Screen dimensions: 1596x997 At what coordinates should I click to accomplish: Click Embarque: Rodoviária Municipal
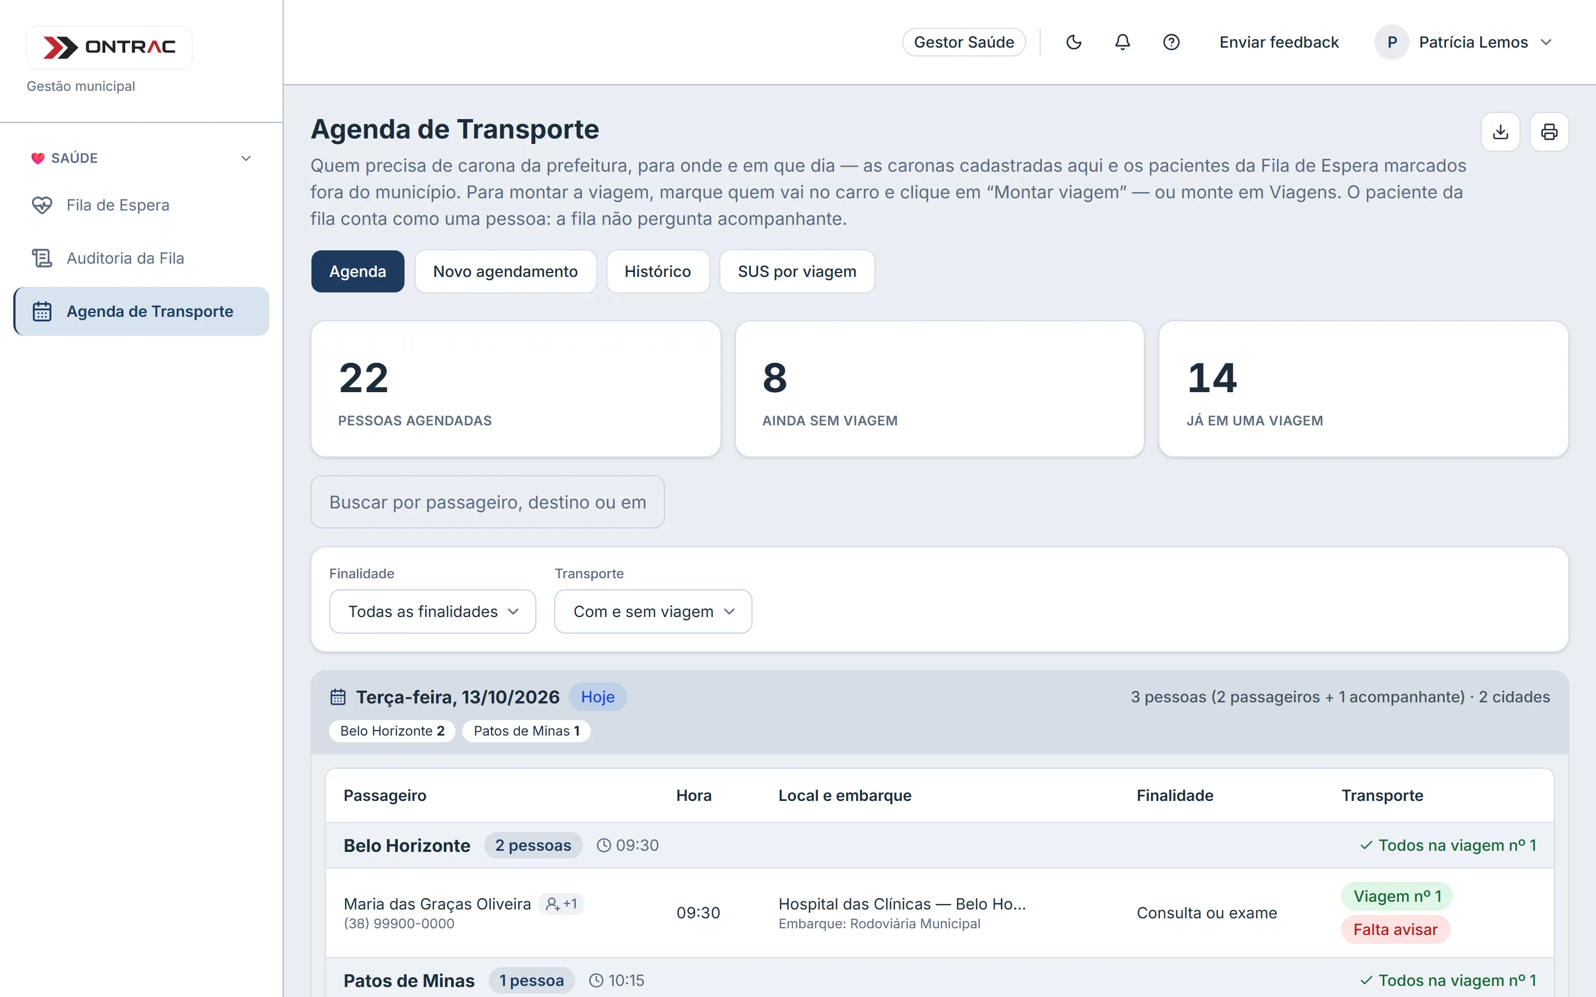click(x=879, y=923)
